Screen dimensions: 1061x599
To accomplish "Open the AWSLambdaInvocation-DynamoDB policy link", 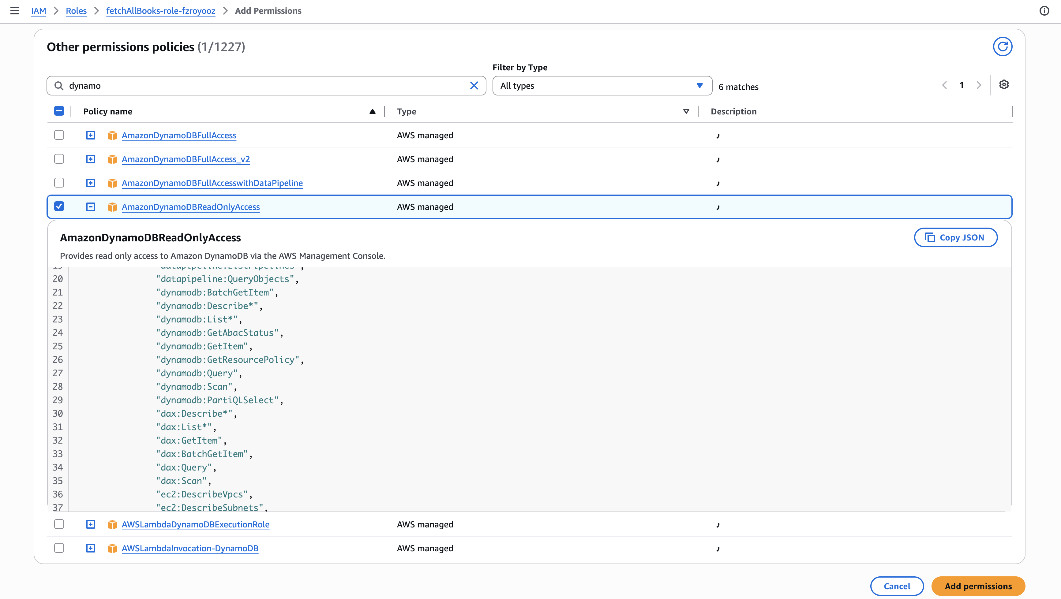I will tap(190, 548).
